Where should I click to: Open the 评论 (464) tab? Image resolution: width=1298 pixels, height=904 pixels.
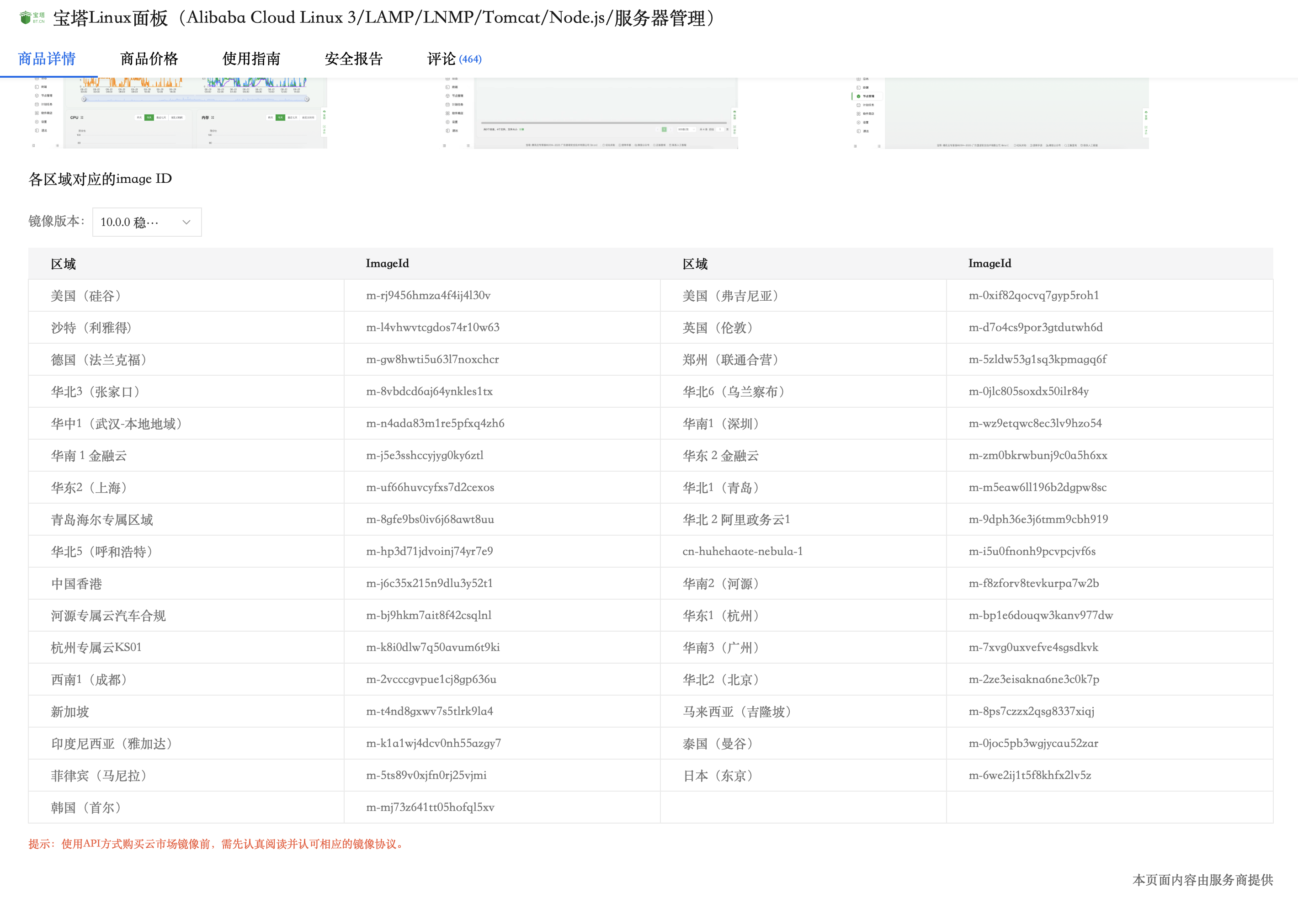click(454, 59)
